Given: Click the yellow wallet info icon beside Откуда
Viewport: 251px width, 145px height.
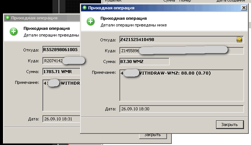Looking at the screenshot, I should click(x=239, y=40).
